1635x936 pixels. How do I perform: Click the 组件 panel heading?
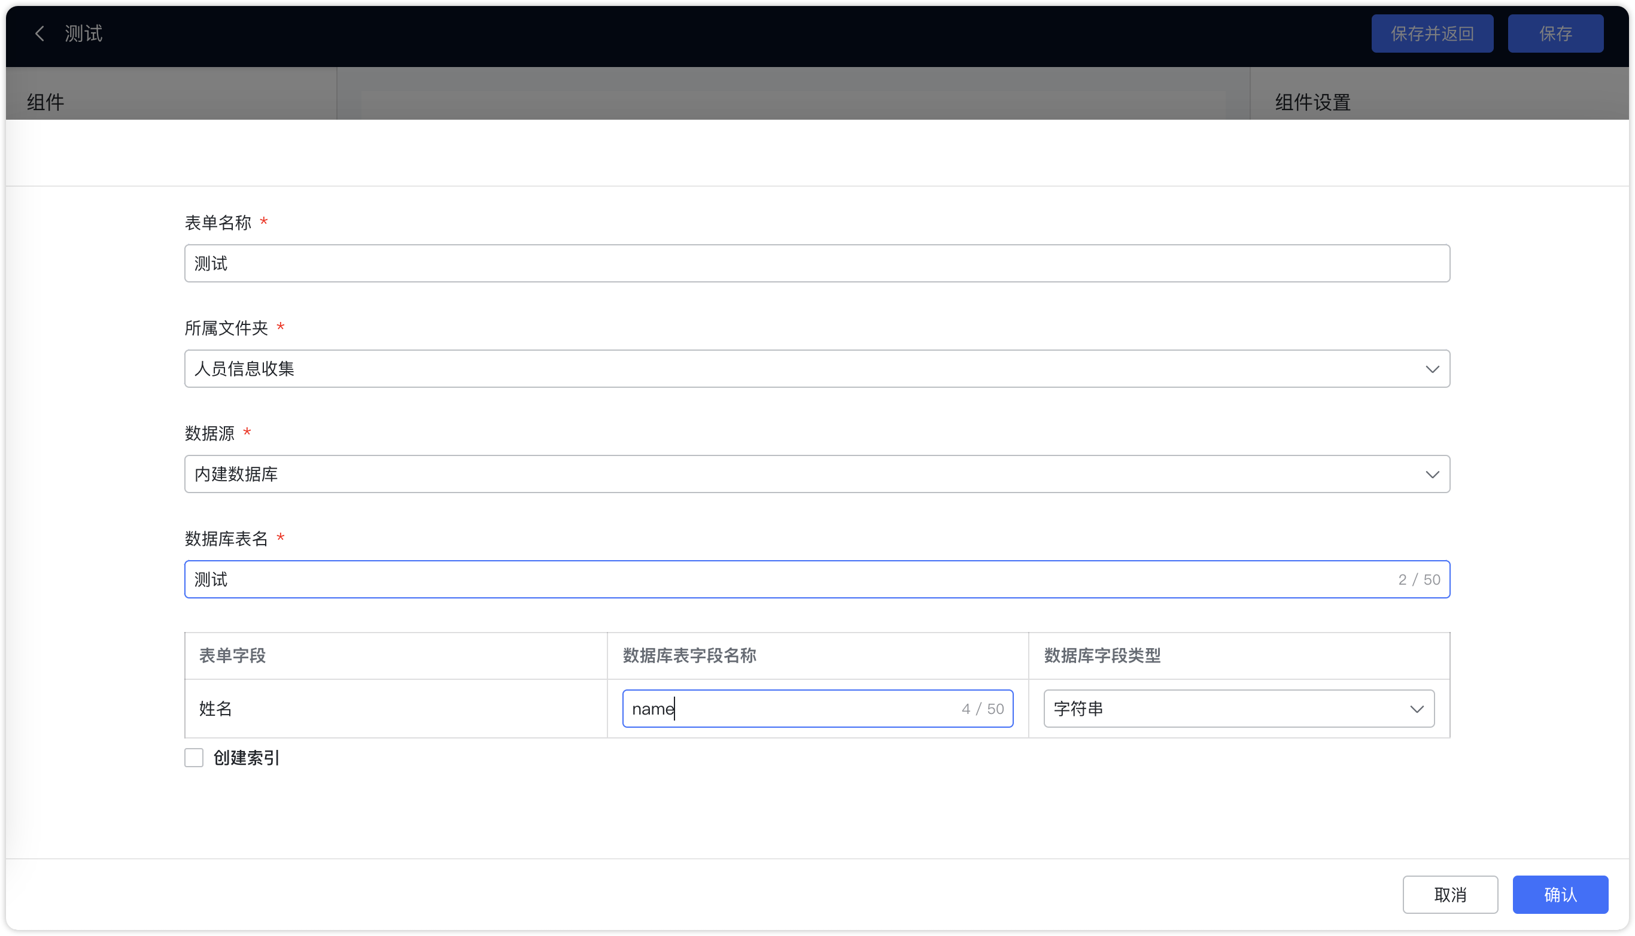pos(45,102)
